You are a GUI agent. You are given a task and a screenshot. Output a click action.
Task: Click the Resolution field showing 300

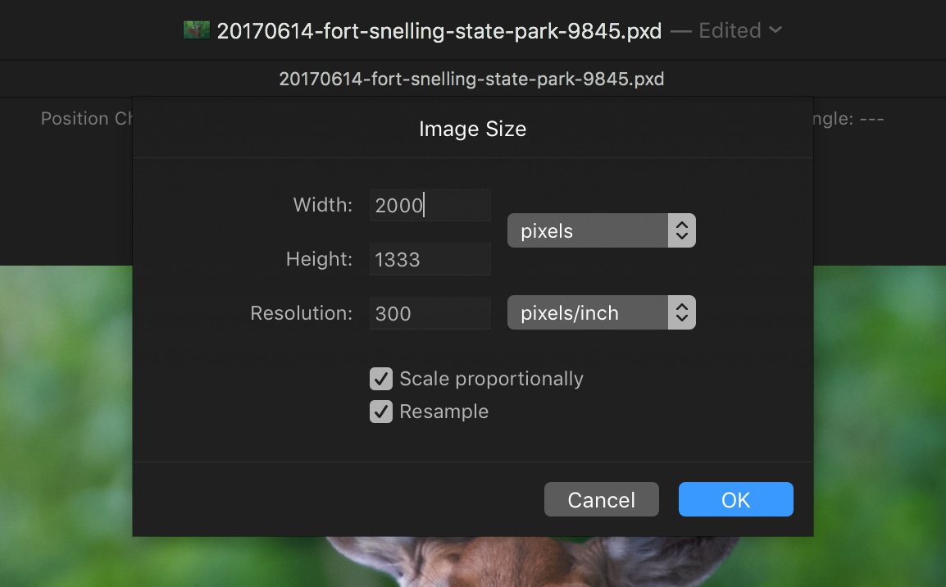430,313
